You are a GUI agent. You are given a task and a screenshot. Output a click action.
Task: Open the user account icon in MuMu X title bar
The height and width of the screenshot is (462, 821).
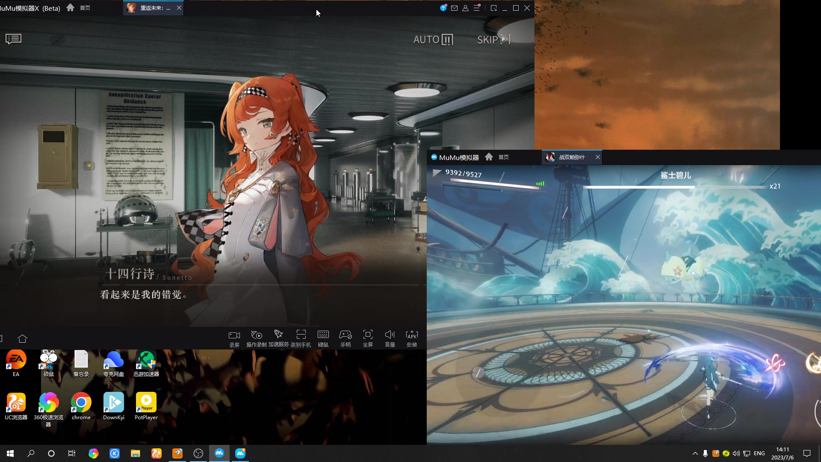point(466,8)
